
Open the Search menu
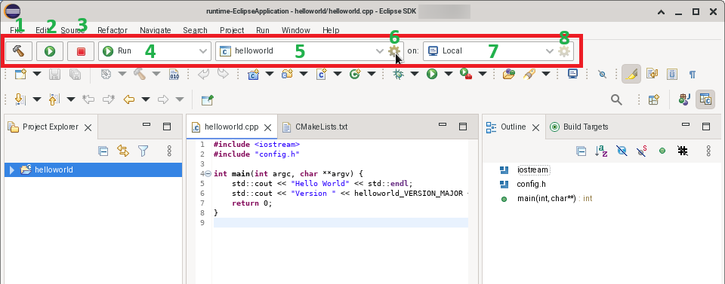point(195,30)
